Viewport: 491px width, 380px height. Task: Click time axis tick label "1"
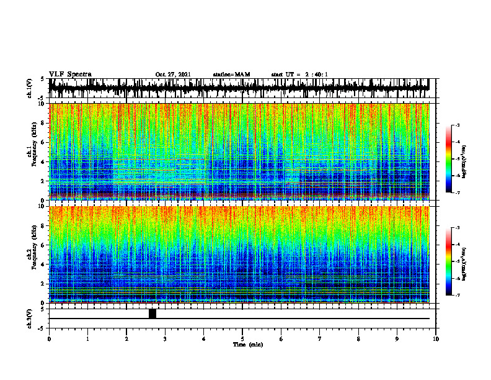(87, 339)
